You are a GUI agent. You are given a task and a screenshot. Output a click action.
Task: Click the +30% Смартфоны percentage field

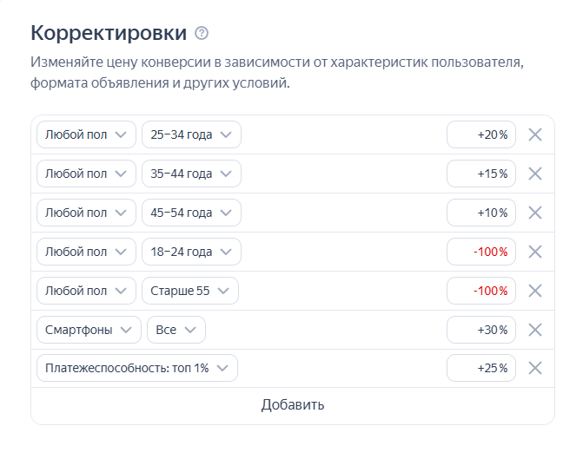coord(481,330)
